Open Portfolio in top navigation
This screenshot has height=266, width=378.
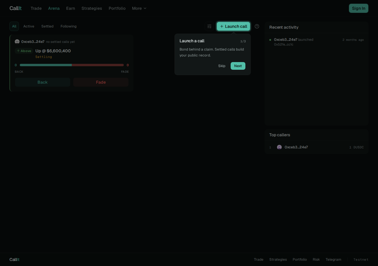coord(117,8)
